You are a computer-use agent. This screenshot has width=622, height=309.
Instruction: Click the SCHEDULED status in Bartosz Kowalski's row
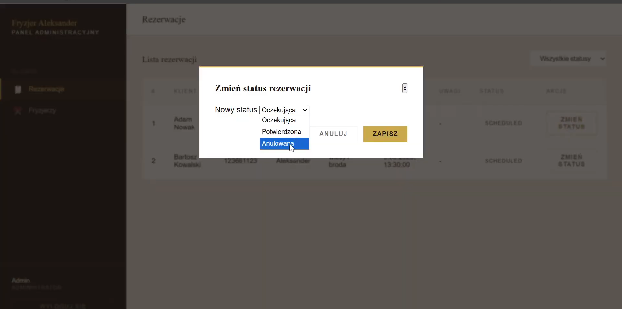503,161
